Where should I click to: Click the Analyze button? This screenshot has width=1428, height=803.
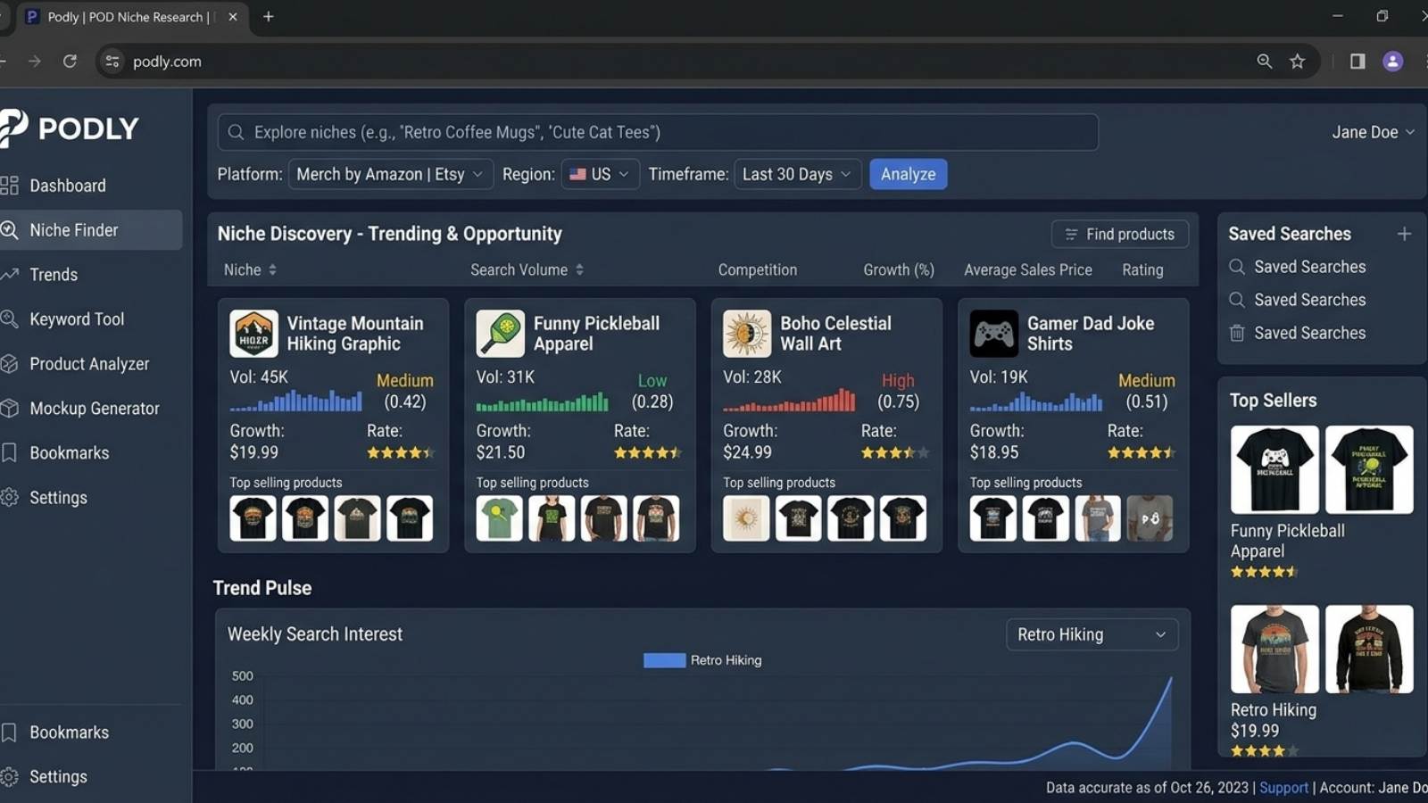(908, 174)
